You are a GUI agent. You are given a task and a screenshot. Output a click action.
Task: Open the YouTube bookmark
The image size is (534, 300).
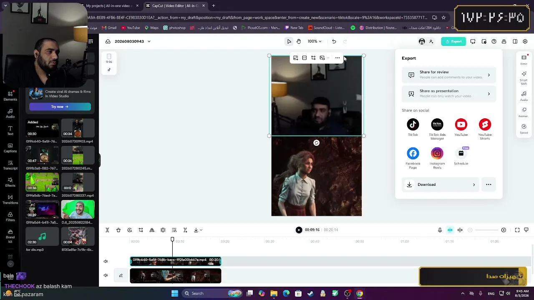point(131,28)
